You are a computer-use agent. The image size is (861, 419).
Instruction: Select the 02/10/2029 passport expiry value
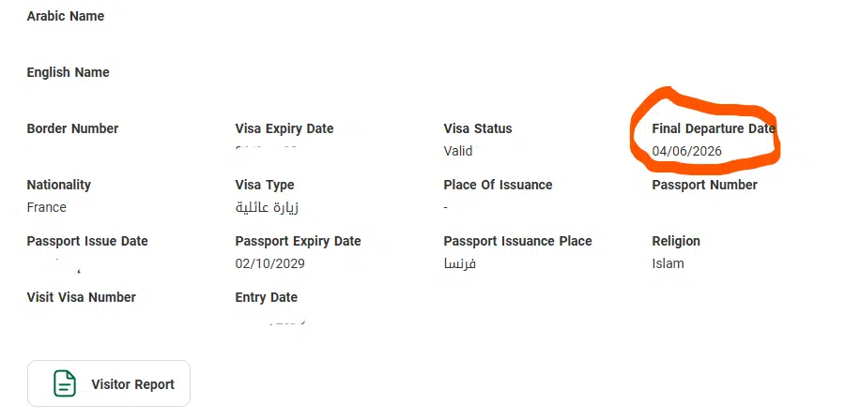(270, 263)
